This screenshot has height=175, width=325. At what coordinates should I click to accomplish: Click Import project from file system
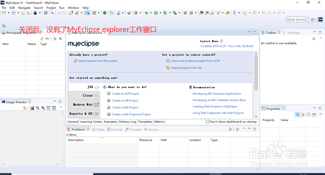[97, 61]
